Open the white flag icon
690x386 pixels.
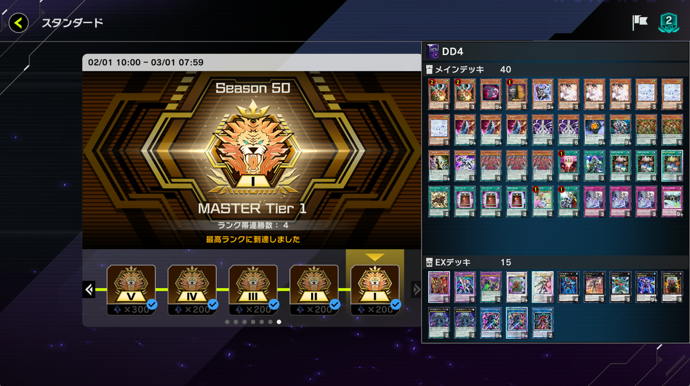click(x=639, y=22)
